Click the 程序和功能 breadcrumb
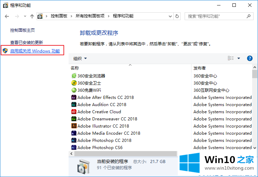 tap(123, 16)
